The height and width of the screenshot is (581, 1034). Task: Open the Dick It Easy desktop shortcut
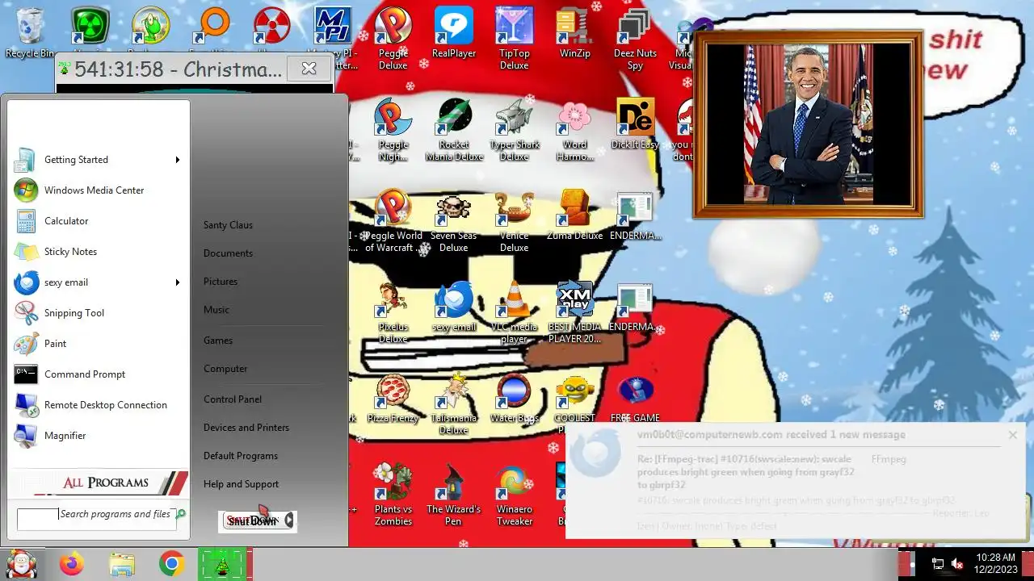tap(635, 125)
